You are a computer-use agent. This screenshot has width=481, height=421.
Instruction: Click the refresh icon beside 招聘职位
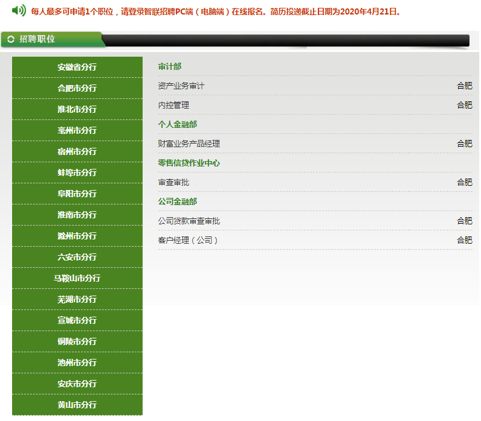pos(11,39)
